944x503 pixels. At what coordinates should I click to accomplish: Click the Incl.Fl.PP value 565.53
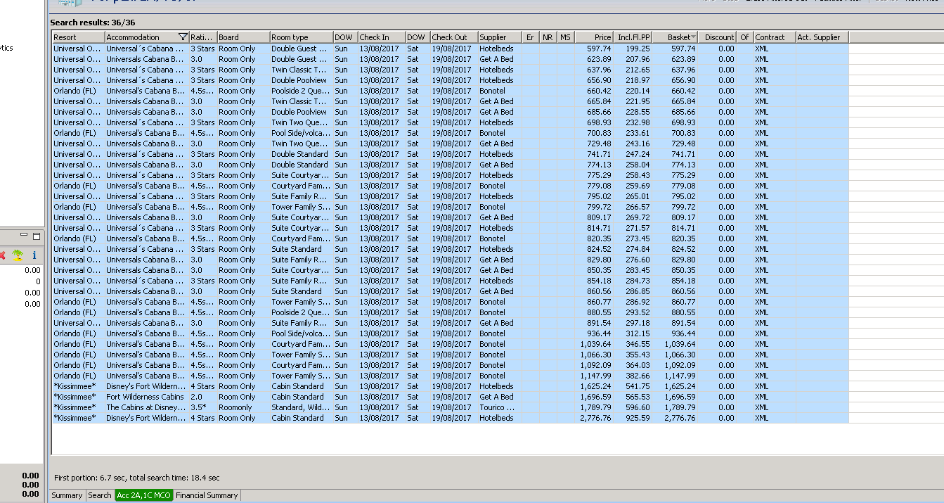(633, 397)
